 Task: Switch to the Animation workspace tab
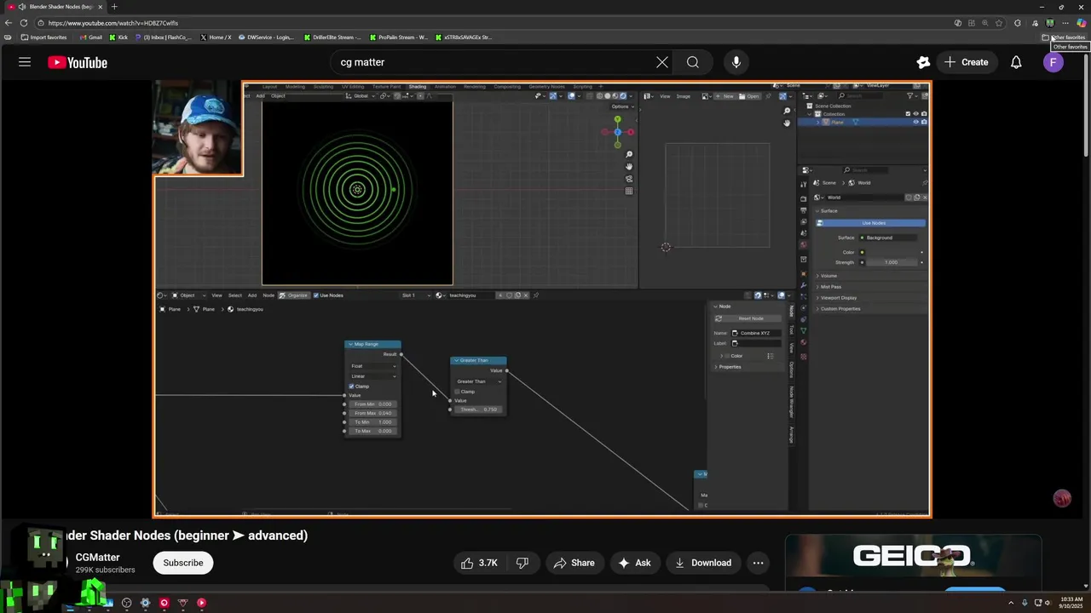[445, 86]
